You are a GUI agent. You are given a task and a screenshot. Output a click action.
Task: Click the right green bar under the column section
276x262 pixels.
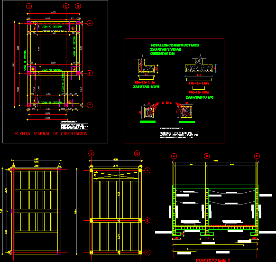[x=186, y=122]
